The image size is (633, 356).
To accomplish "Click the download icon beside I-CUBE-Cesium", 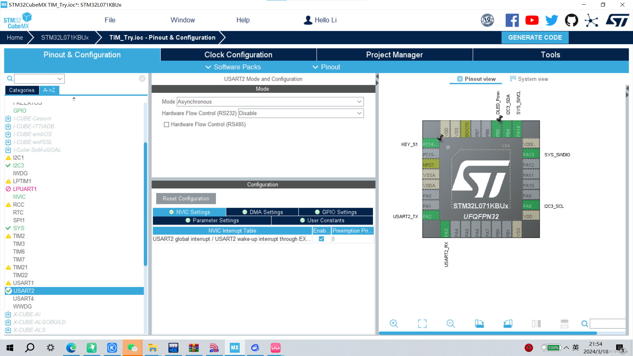I will [x=8, y=118].
